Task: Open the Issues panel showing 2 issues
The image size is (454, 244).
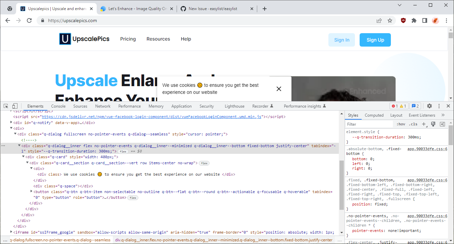Action: coord(415,106)
